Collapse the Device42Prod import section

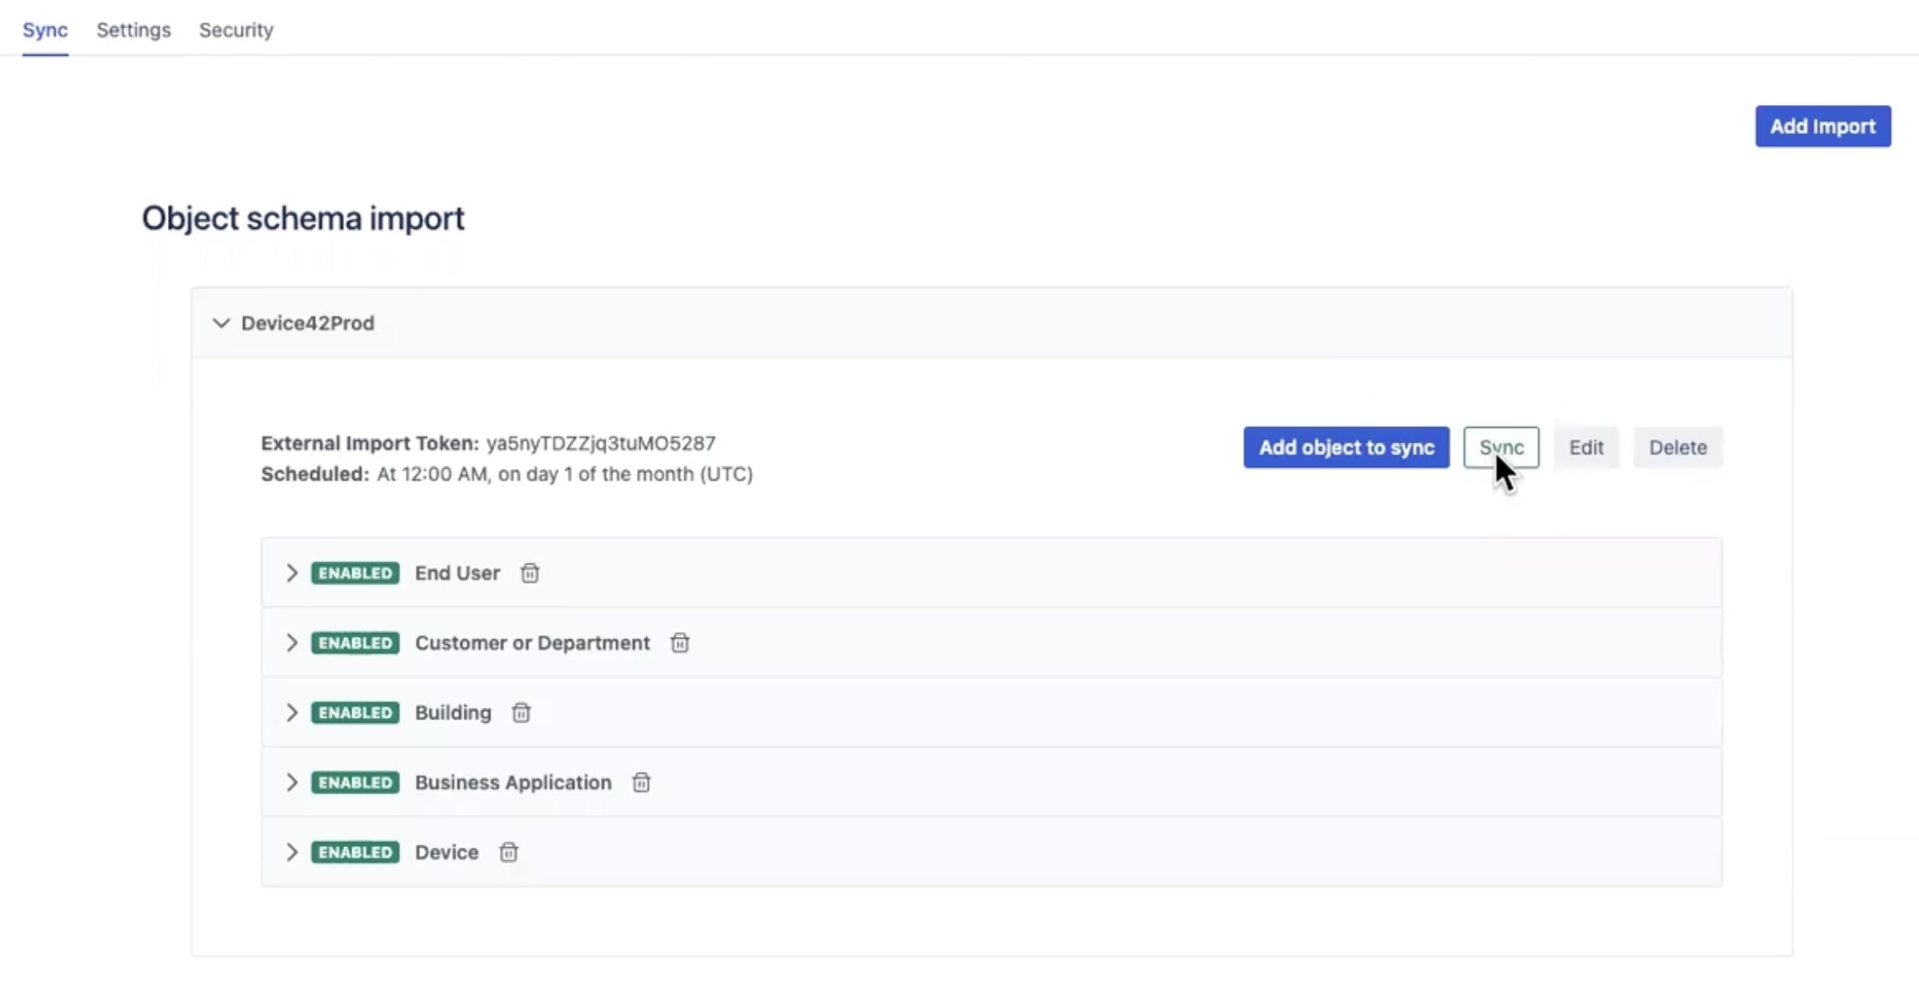point(221,323)
